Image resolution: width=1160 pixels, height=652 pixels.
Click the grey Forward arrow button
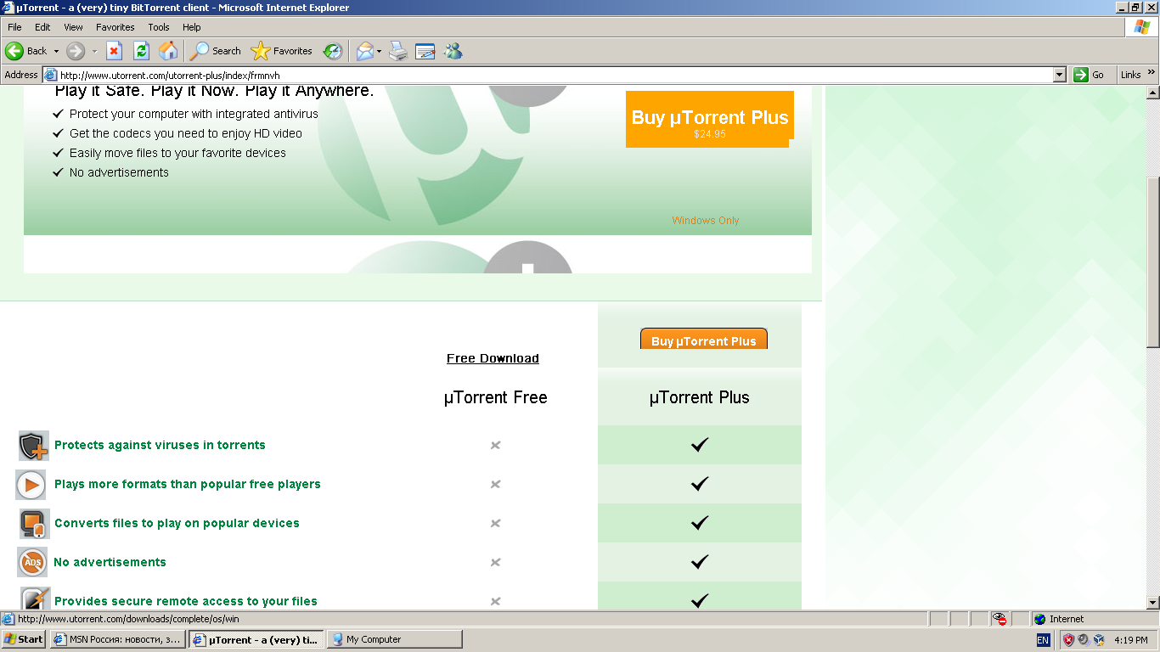coord(76,51)
